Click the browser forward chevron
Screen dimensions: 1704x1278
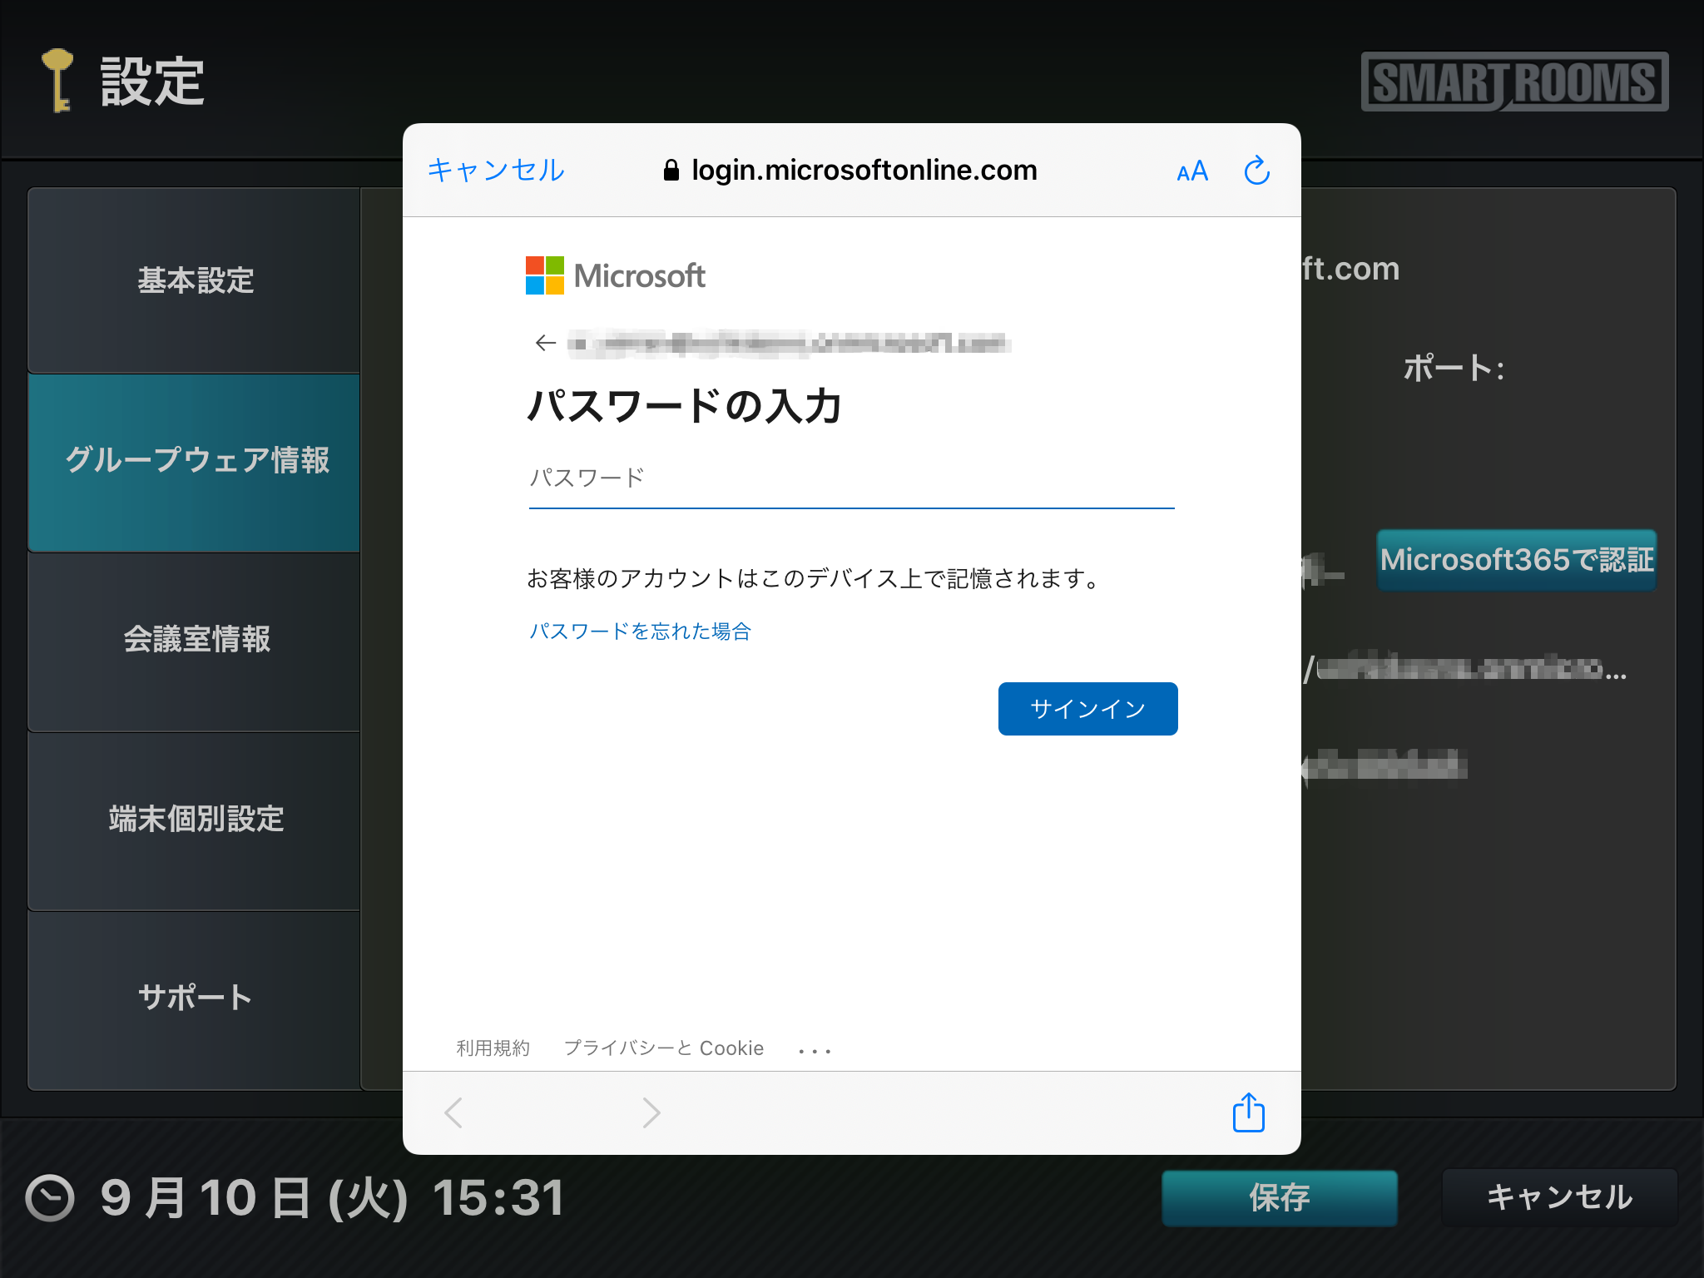[x=651, y=1112]
